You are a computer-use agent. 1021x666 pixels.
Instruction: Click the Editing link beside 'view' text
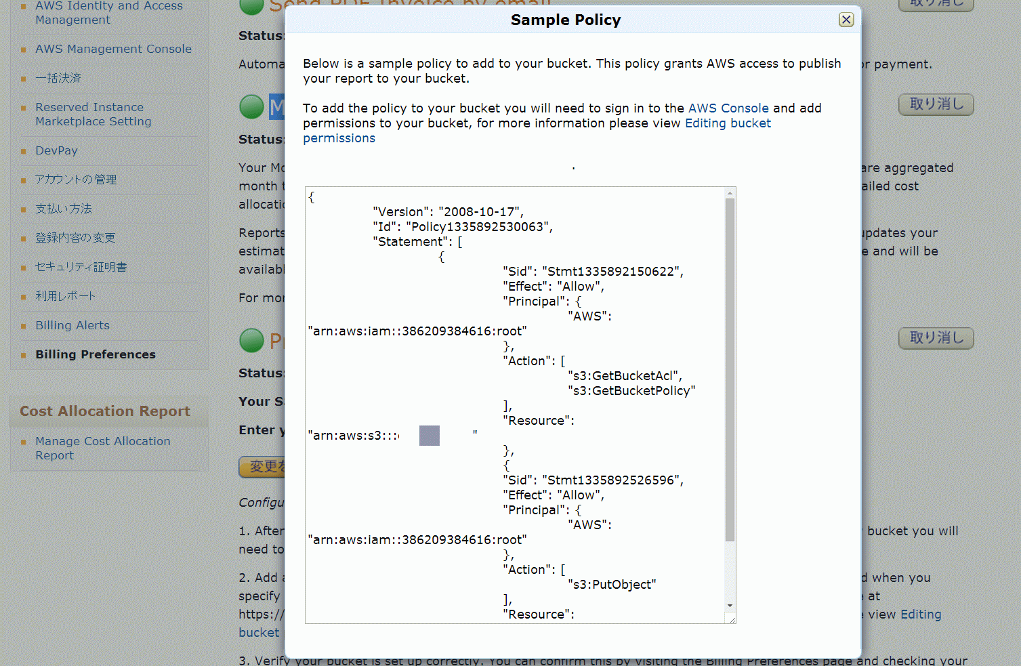(x=921, y=615)
